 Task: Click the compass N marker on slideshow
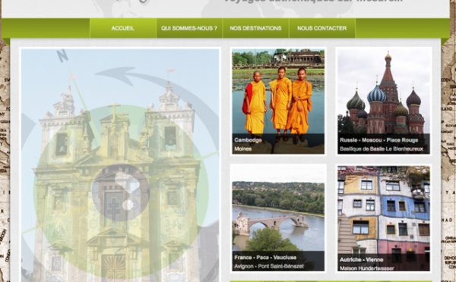coord(62,55)
